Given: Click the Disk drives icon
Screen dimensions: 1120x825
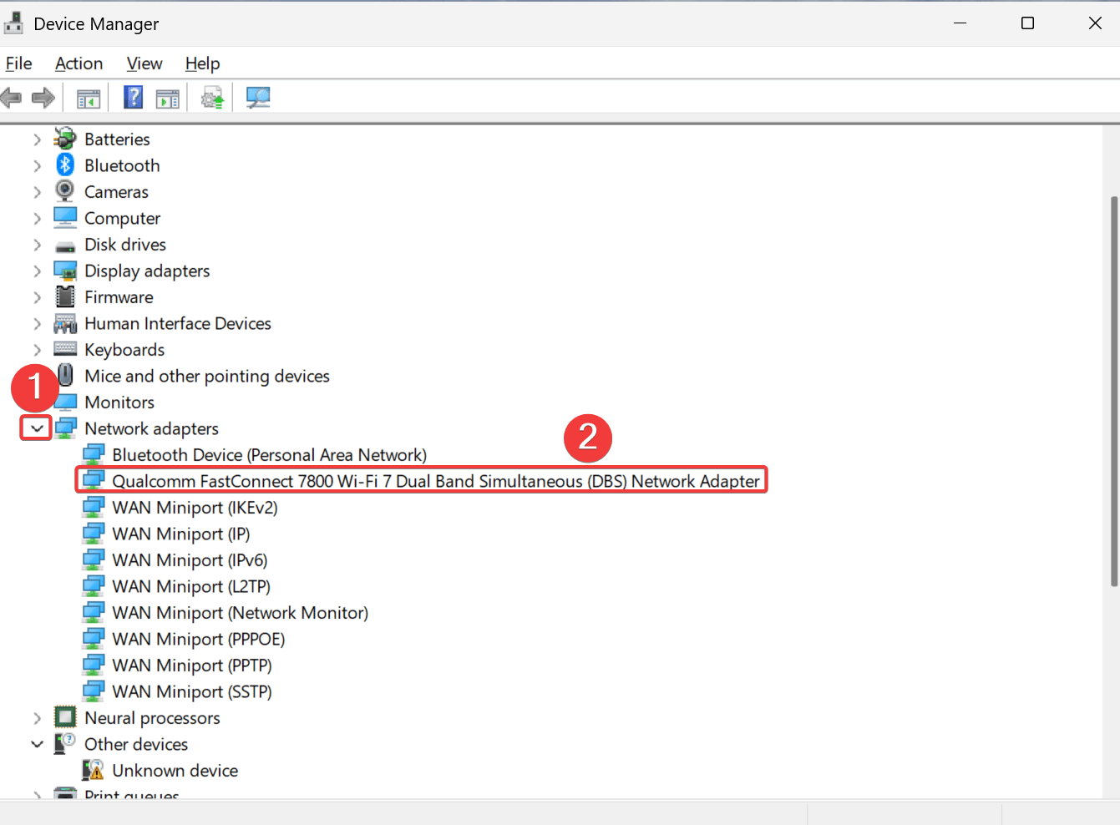Looking at the screenshot, I should [x=65, y=246].
